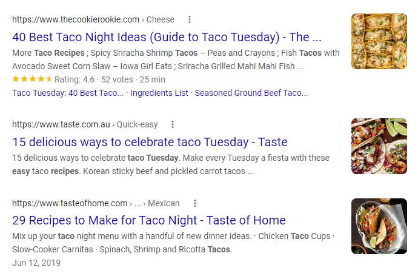418x276 pixels.
Task: Go to "Seasoned Ground Beef Taco..." sitelink
Action: point(251,93)
